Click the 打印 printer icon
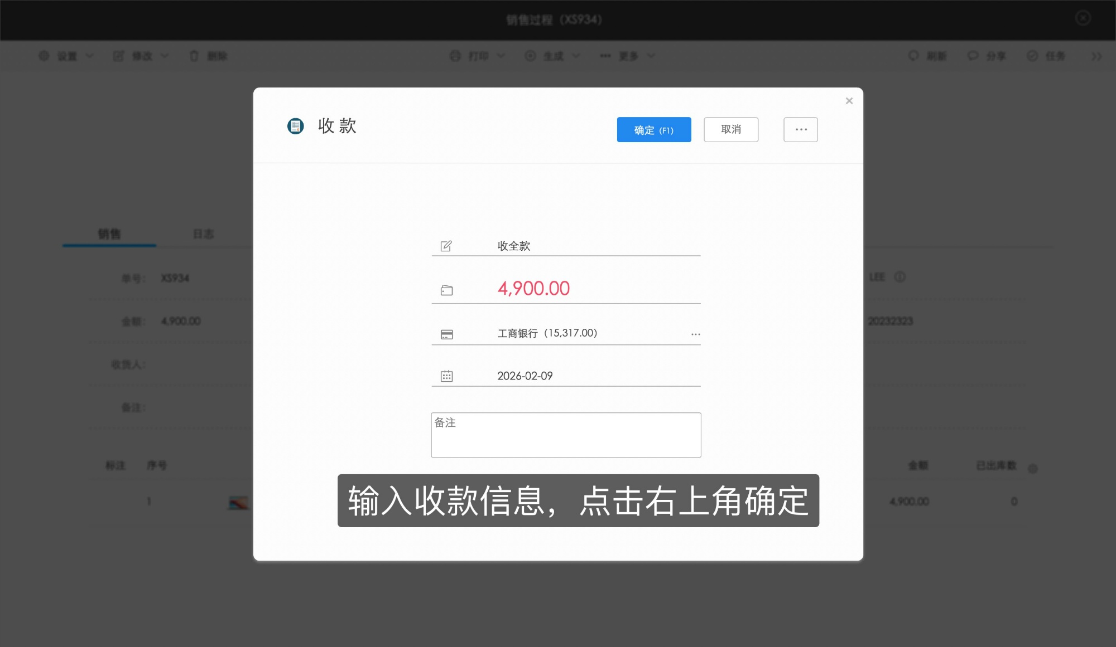The image size is (1116, 647). 456,56
